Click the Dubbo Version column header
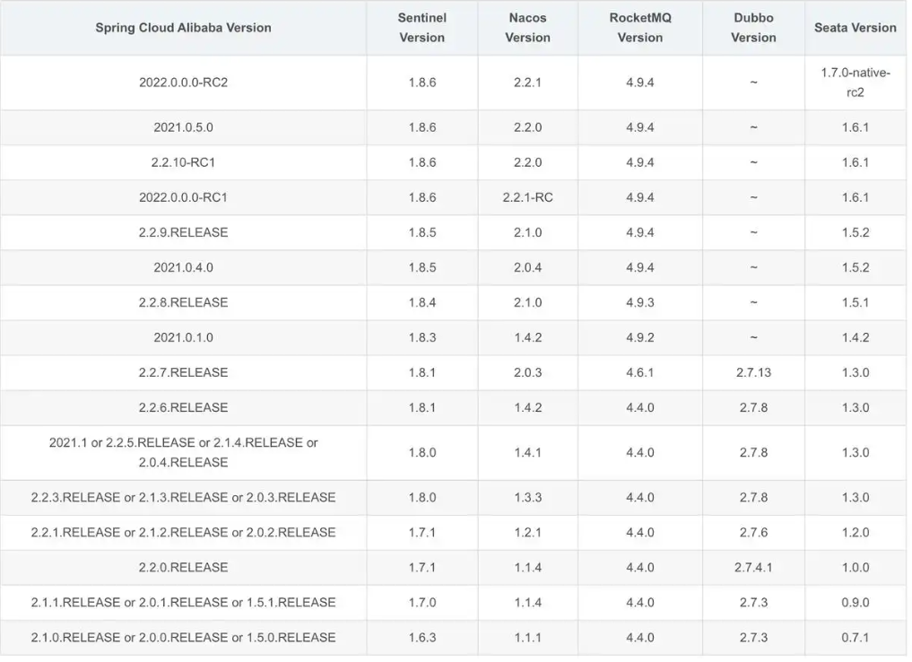Viewport: 912px width, 662px height. [x=753, y=28]
